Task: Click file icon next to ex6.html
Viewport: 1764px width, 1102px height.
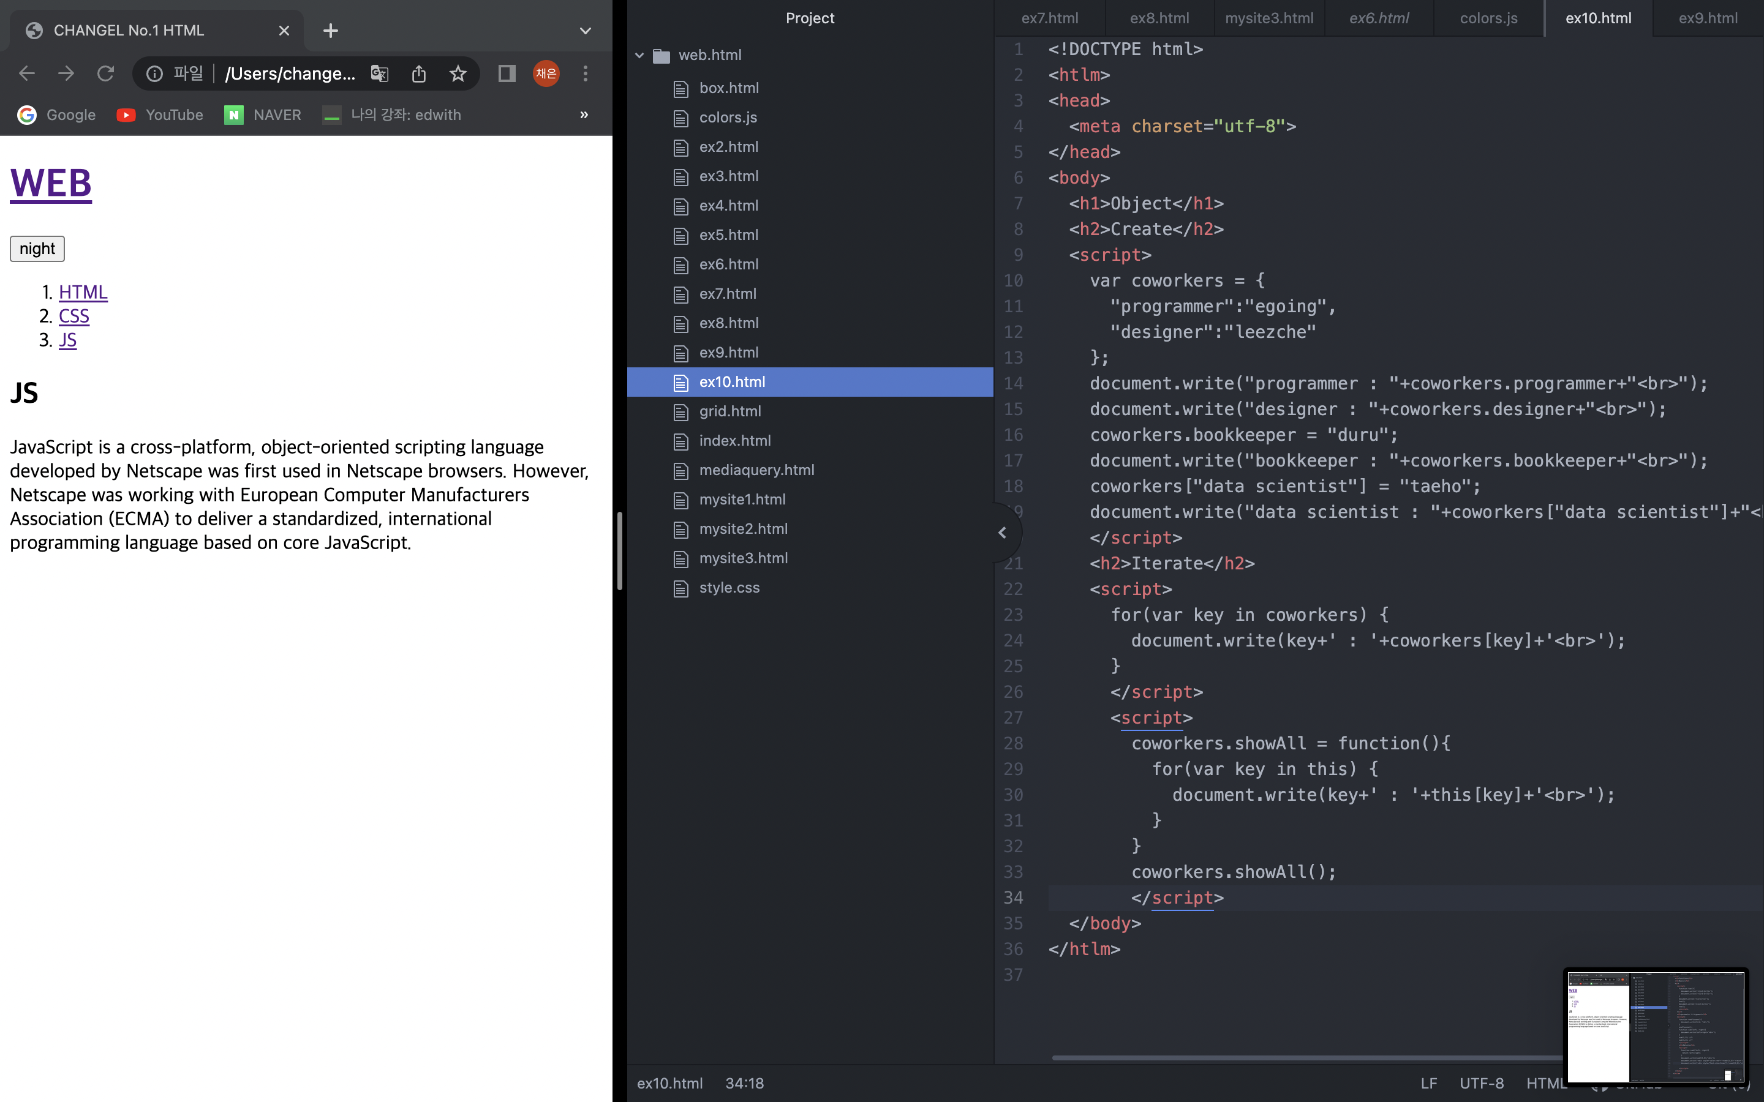Action: pos(681,265)
